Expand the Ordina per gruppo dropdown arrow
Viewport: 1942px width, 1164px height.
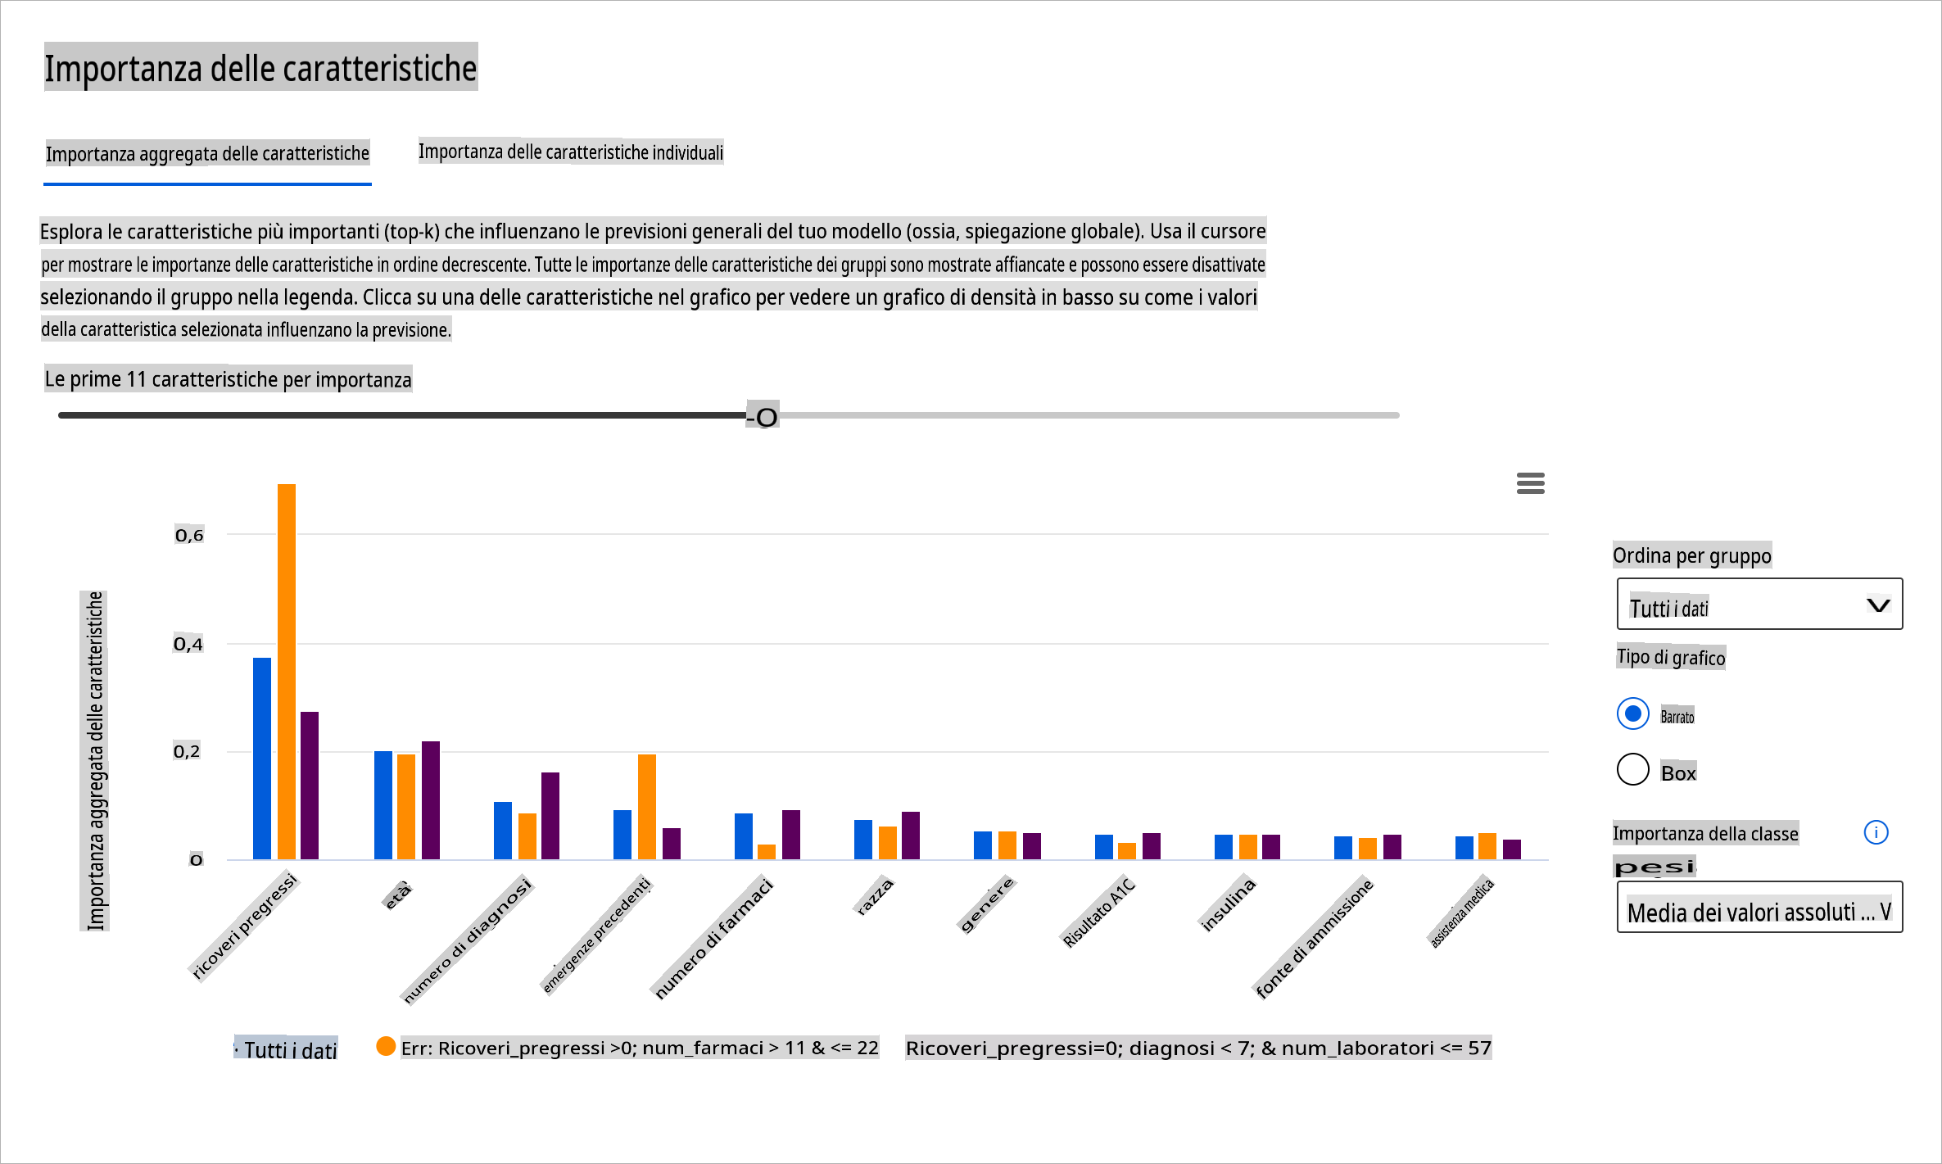point(1878,605)
